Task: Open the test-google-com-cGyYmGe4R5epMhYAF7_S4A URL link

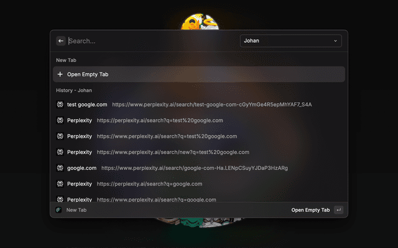Action: coord(211,104)
